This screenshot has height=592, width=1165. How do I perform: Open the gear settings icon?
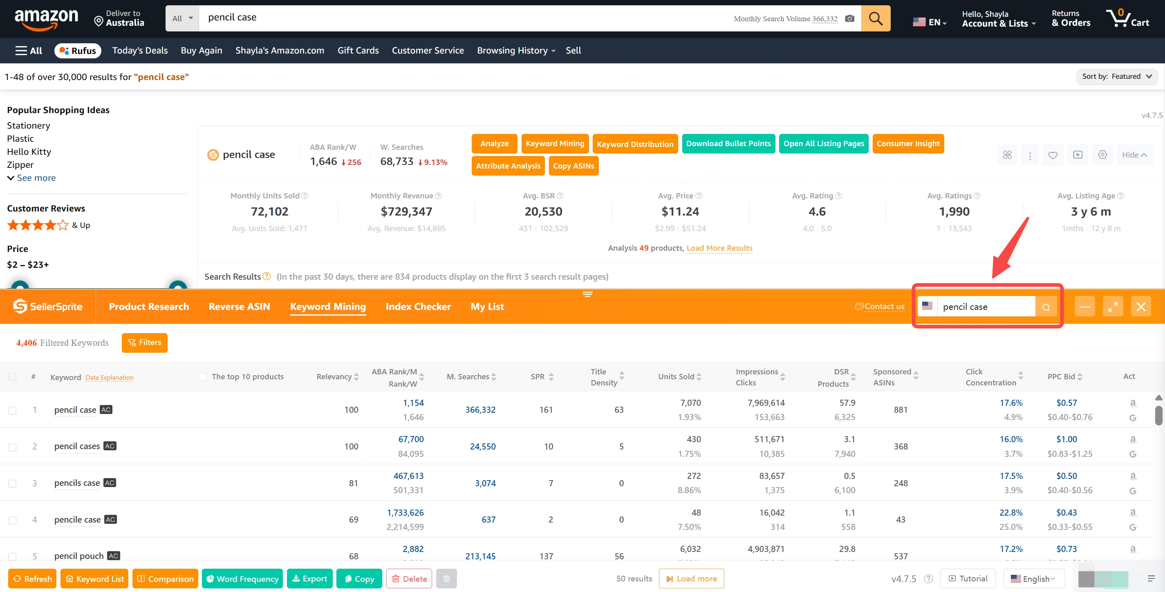(x=1102, y=155)
